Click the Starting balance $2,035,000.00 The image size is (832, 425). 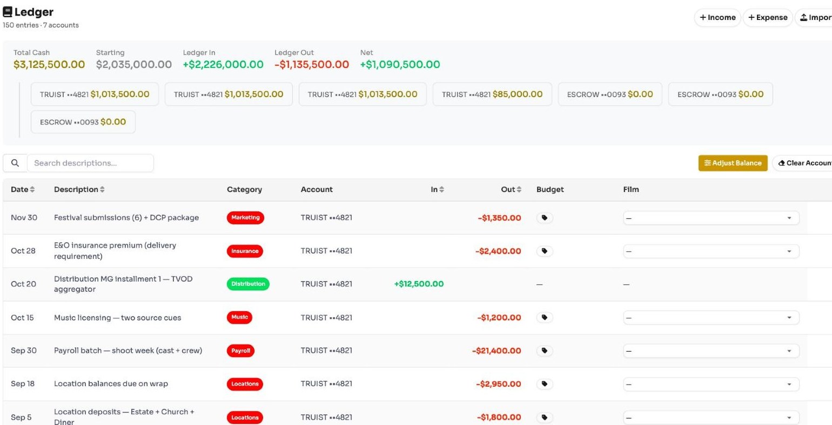[x=134, y=65]
